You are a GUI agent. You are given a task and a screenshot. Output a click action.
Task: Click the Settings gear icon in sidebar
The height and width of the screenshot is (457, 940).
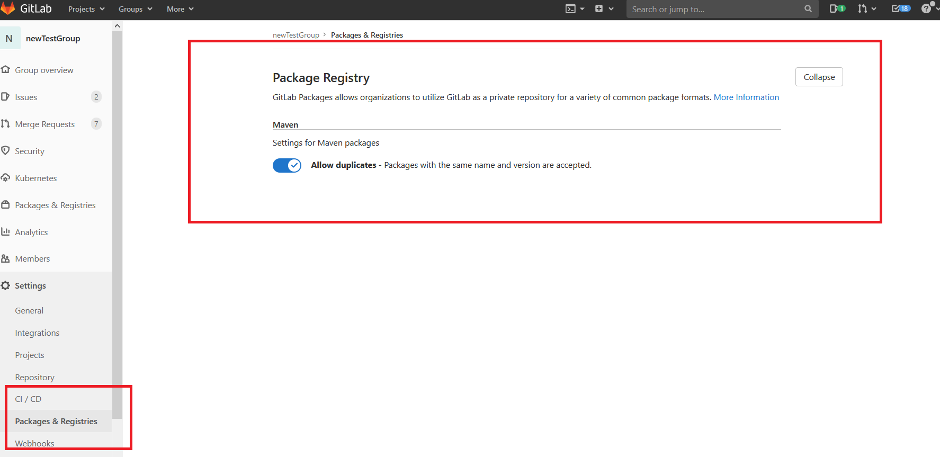click(6, 285)
